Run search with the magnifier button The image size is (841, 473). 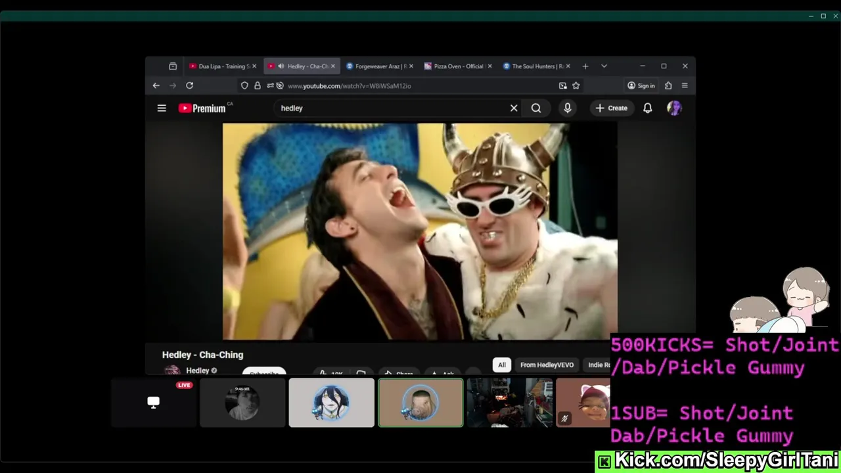click(x=536, y=108)
